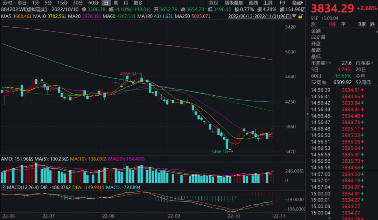Click the 市盈率 TTM value 27.6
Image resolution: width=378 pixels, height=220 pixels.
pos(346,63)
